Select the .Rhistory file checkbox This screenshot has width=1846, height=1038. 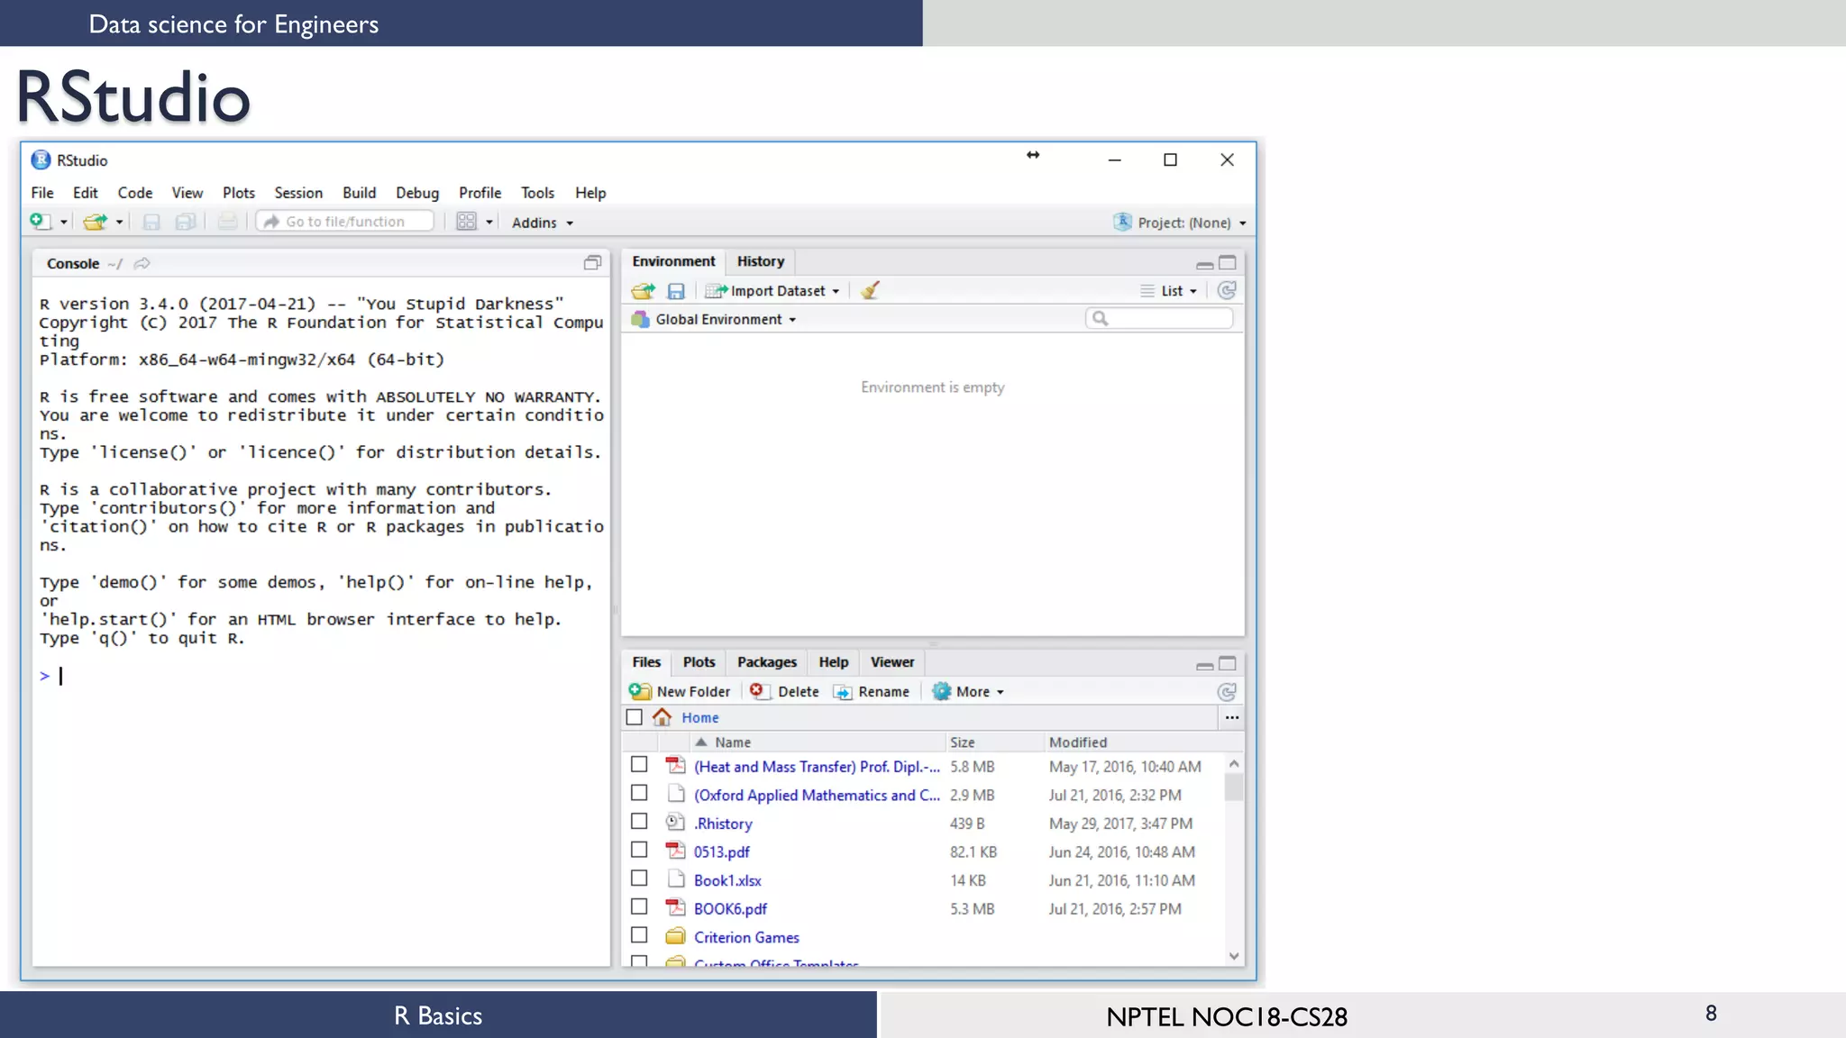(639, 822)
